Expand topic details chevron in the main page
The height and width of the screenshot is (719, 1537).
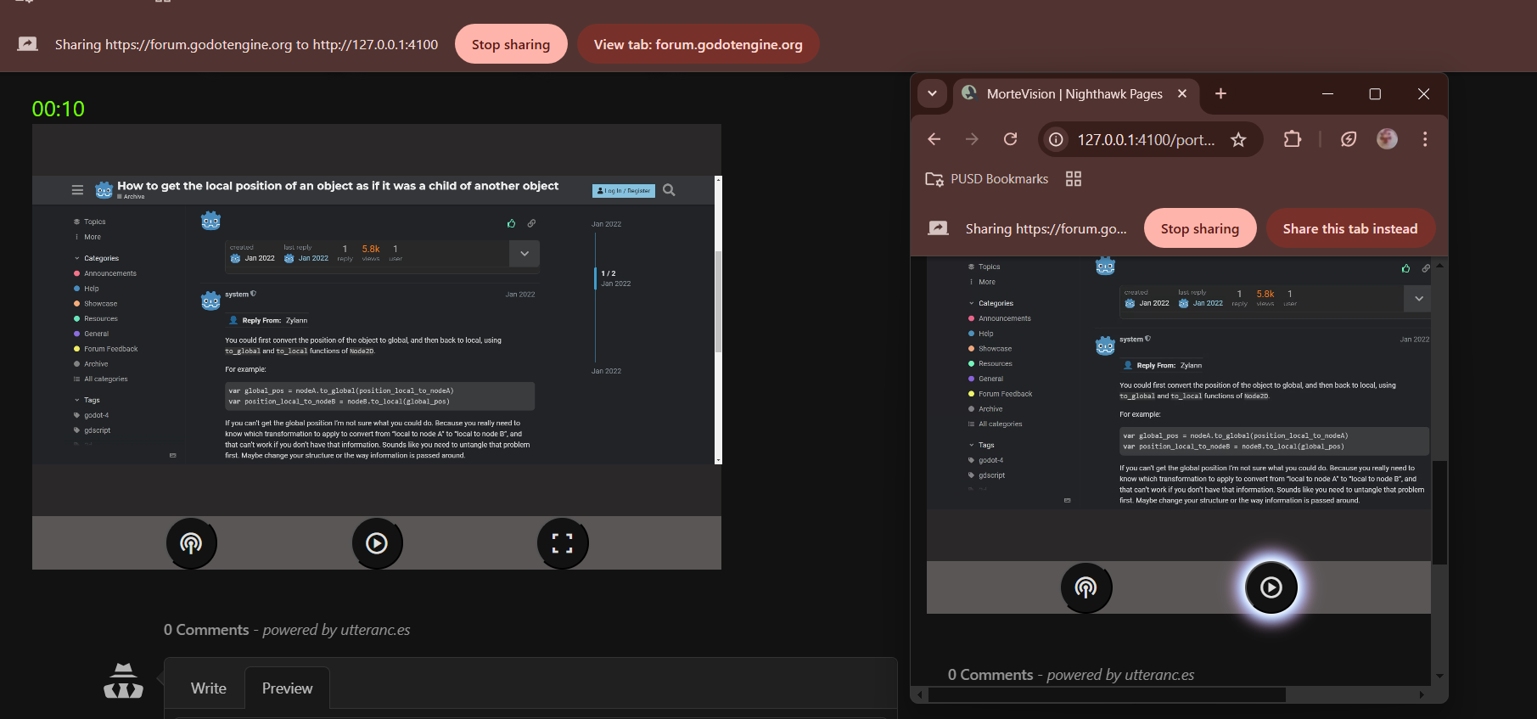coord(524,254)
